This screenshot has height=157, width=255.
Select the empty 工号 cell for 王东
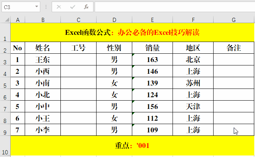[79, 59]
